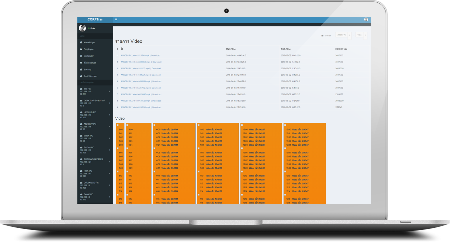Tick the checkbox above the 10:05 row
Viewport: 450px width, 242px height.
[155, 148]
